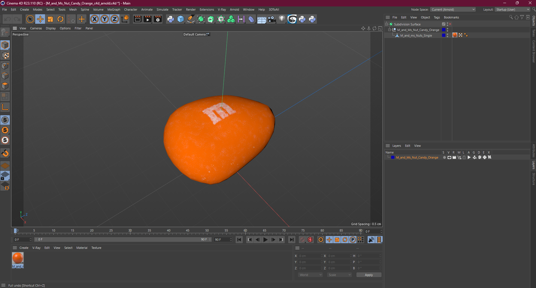Viewport: 536px width, 288px height.
Task: Open the World coordinate dropdown
Action: tap(311, 275)
